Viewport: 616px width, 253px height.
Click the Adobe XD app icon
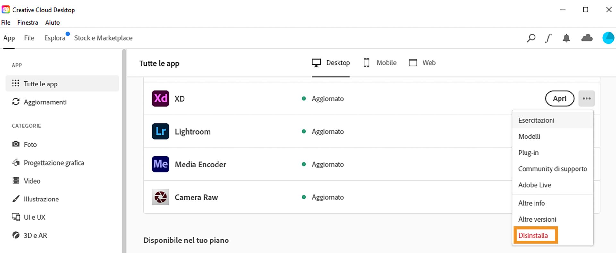point(160,98)
